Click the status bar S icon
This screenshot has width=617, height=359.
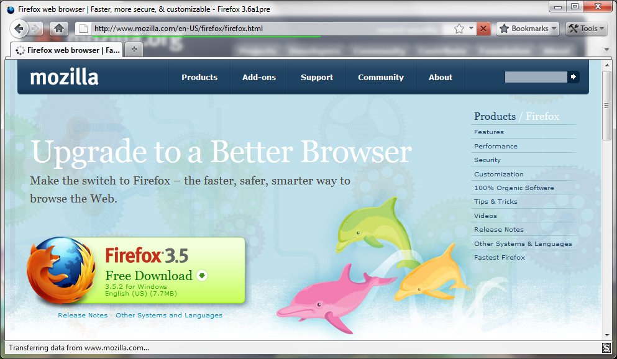click(x=606, y=348)
